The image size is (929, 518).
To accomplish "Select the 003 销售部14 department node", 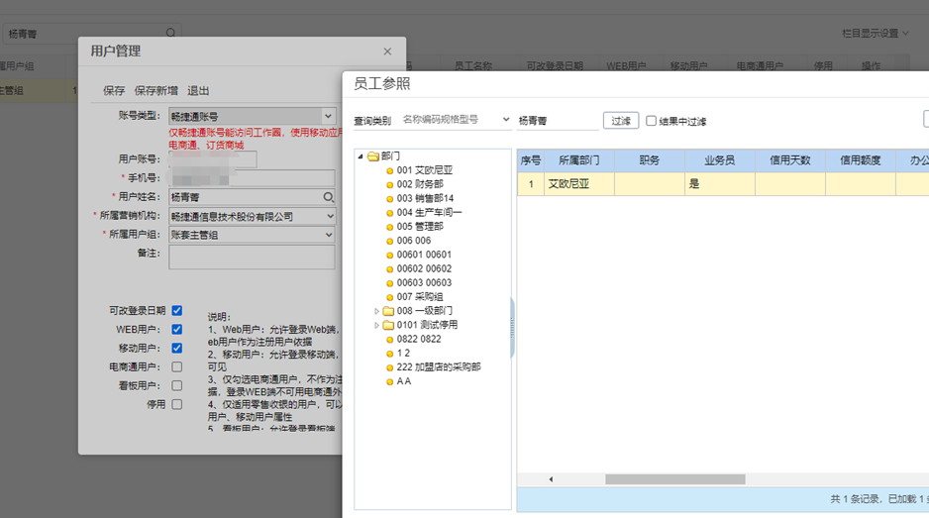I will click(x=425, y=198).
